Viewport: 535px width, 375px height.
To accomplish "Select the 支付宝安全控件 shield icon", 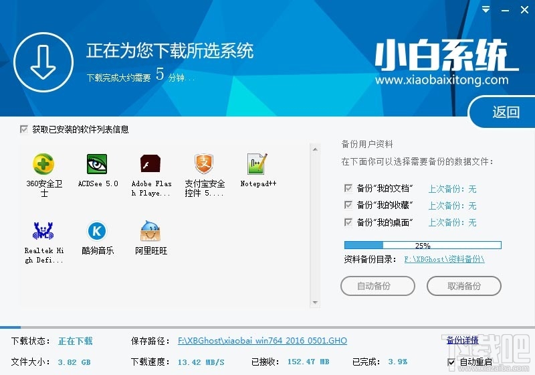I will click(x=204, y=163).
